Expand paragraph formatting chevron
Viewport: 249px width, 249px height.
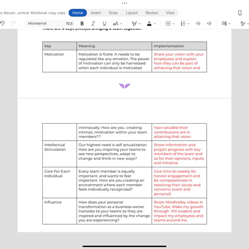[229, 24]
